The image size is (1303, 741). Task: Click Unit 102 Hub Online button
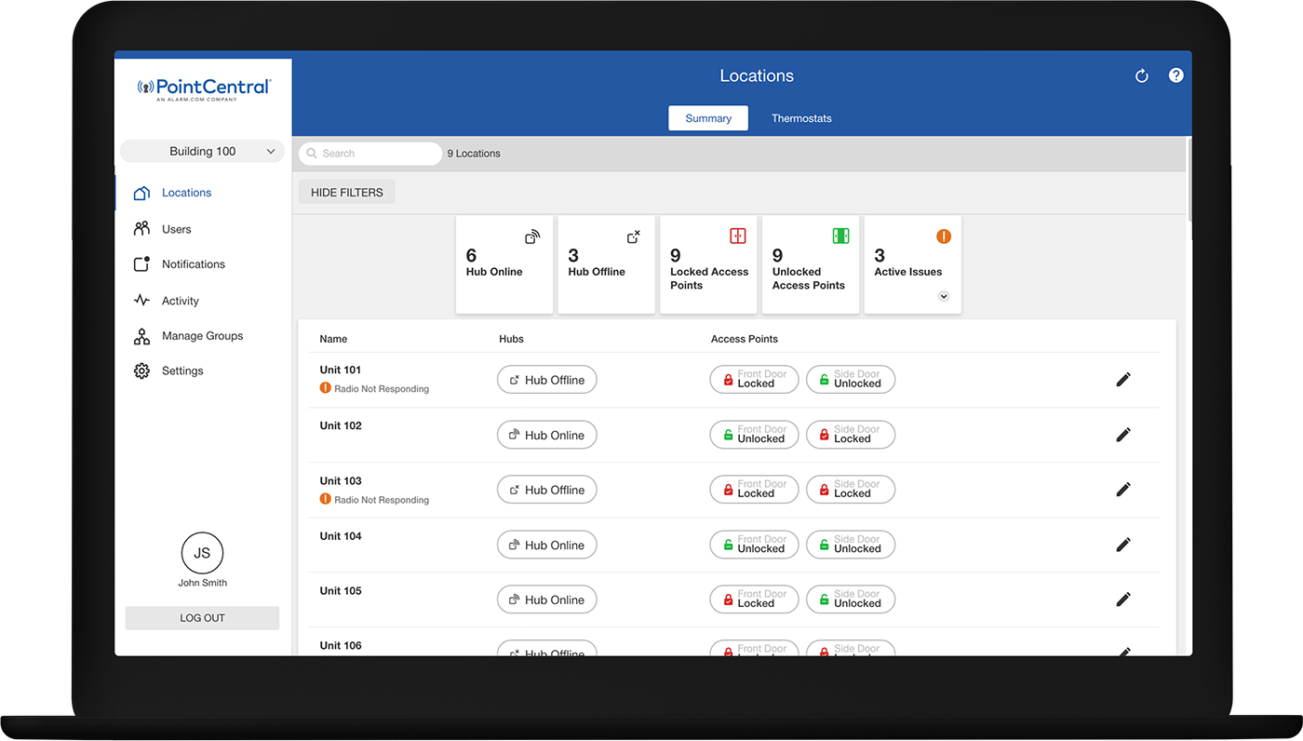pos(547,435)
